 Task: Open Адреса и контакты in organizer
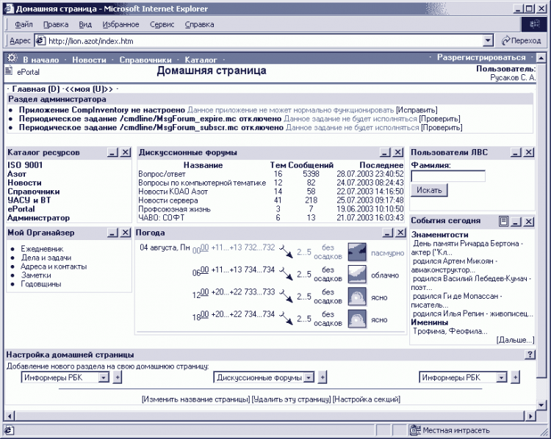[54, 266]
